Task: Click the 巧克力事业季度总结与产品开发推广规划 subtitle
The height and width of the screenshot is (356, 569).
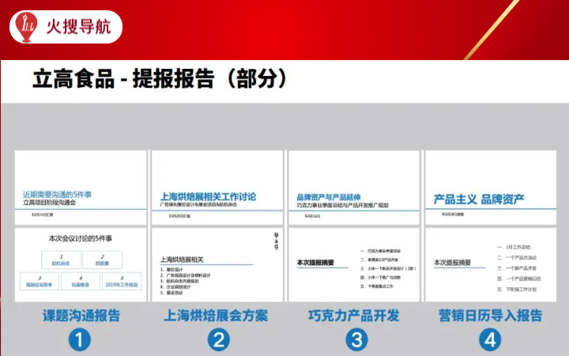Action: click(x=342, y=205)
